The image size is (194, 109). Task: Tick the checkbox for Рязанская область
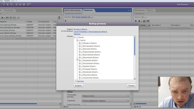pos(82,75)
